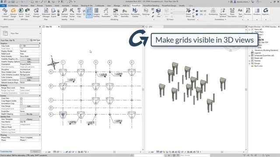The image size is (280, 157).
Task: Open the Numbering tool
Action: coord(213,12)
